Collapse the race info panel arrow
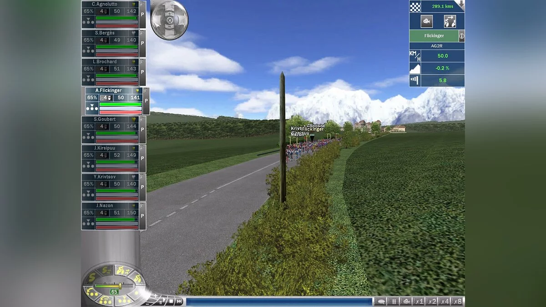The height and width of the screenshot is (307, 546). click(x=460, y=5)
